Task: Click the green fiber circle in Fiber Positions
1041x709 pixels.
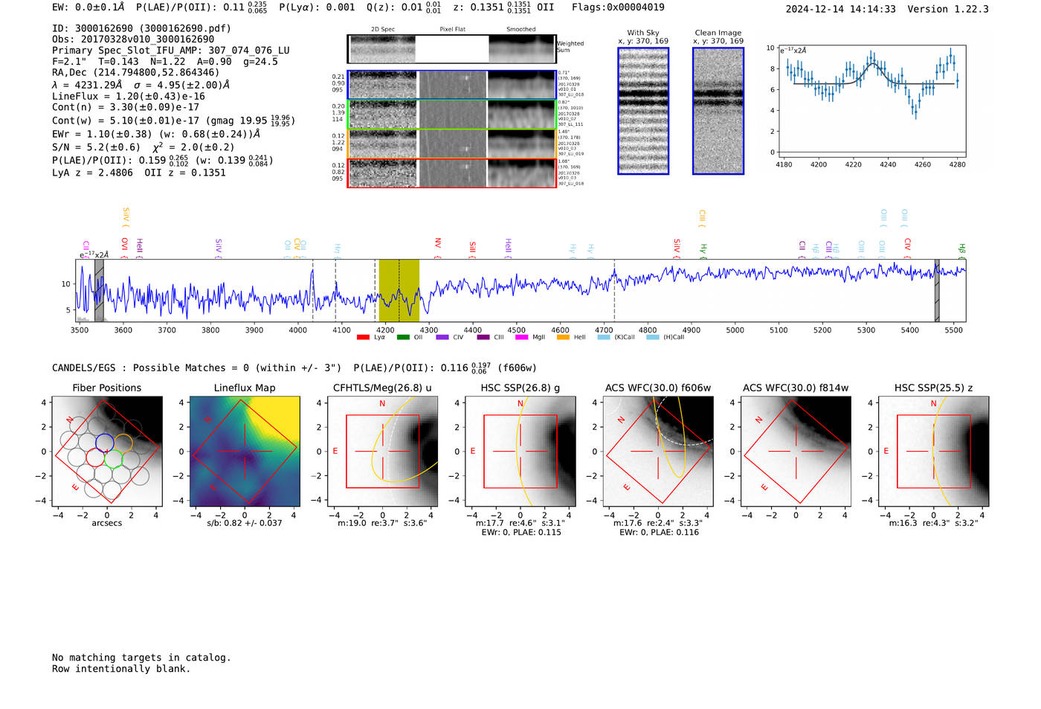Action: click(114, 458)
